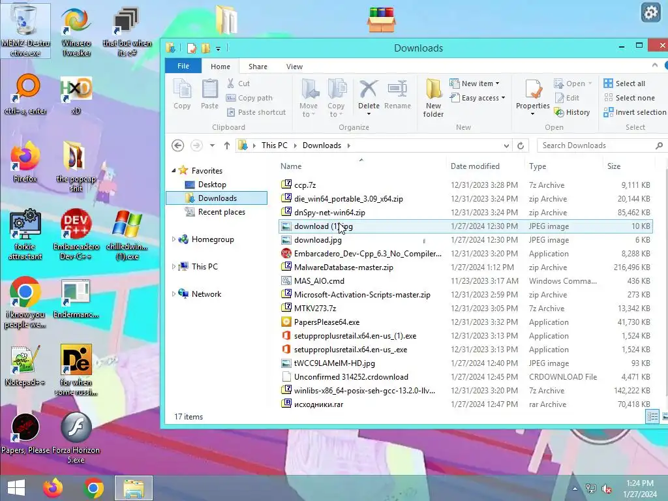Click Winaero Tweaker desktop shortcut
The width and height of the screenshot is (668, 501).
(x=76, y=31)
